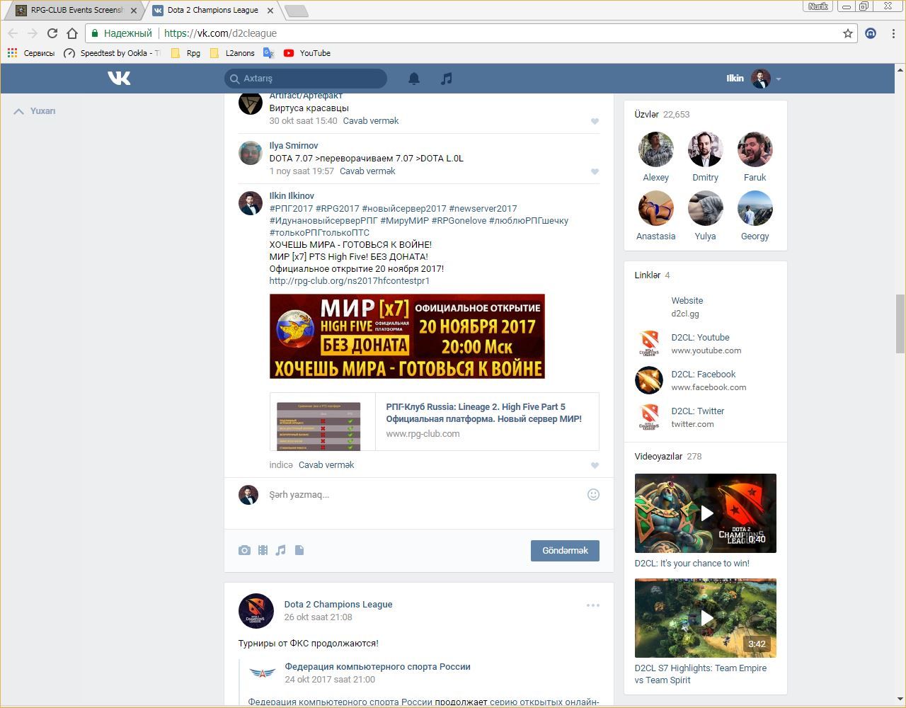Like Ilya Smirnov's comment heart

[x=595, y=171]
